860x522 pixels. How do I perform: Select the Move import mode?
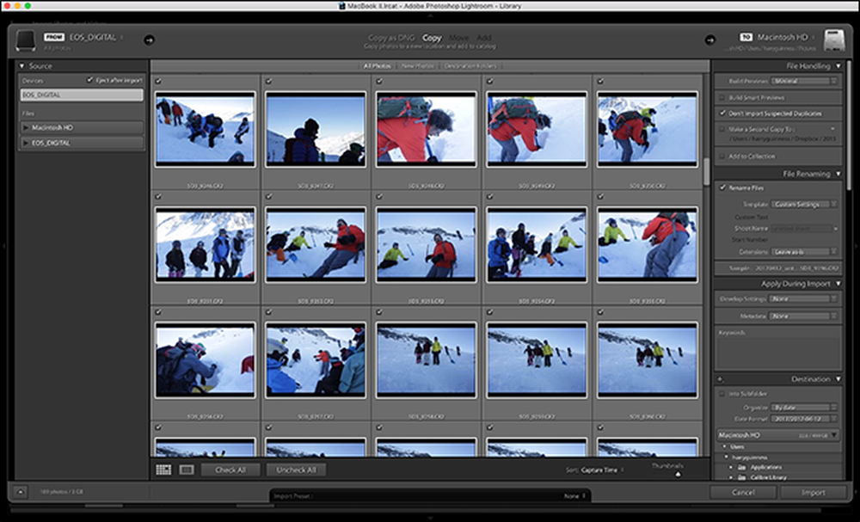pyautogui.click(x=458, y=38)
